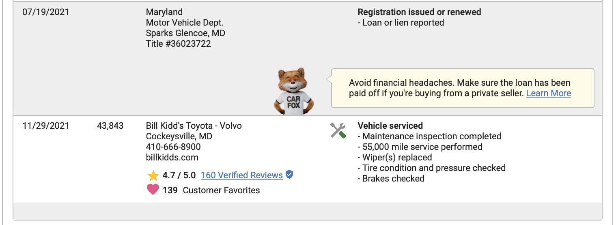This screenshot has height=225, width=616.
Task: Click the Vehicle serviced heading
Action: 390,126
